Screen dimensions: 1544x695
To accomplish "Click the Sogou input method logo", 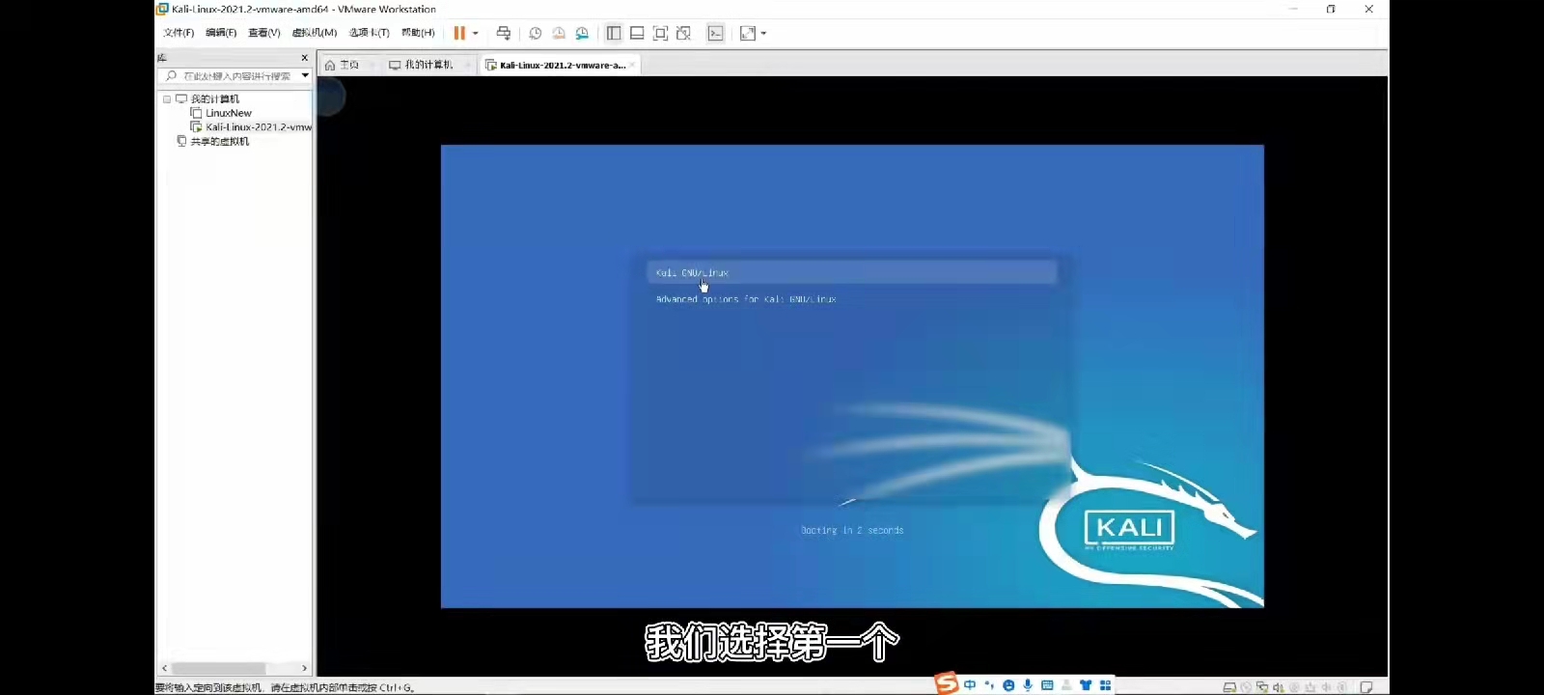I will coord(947,683).
